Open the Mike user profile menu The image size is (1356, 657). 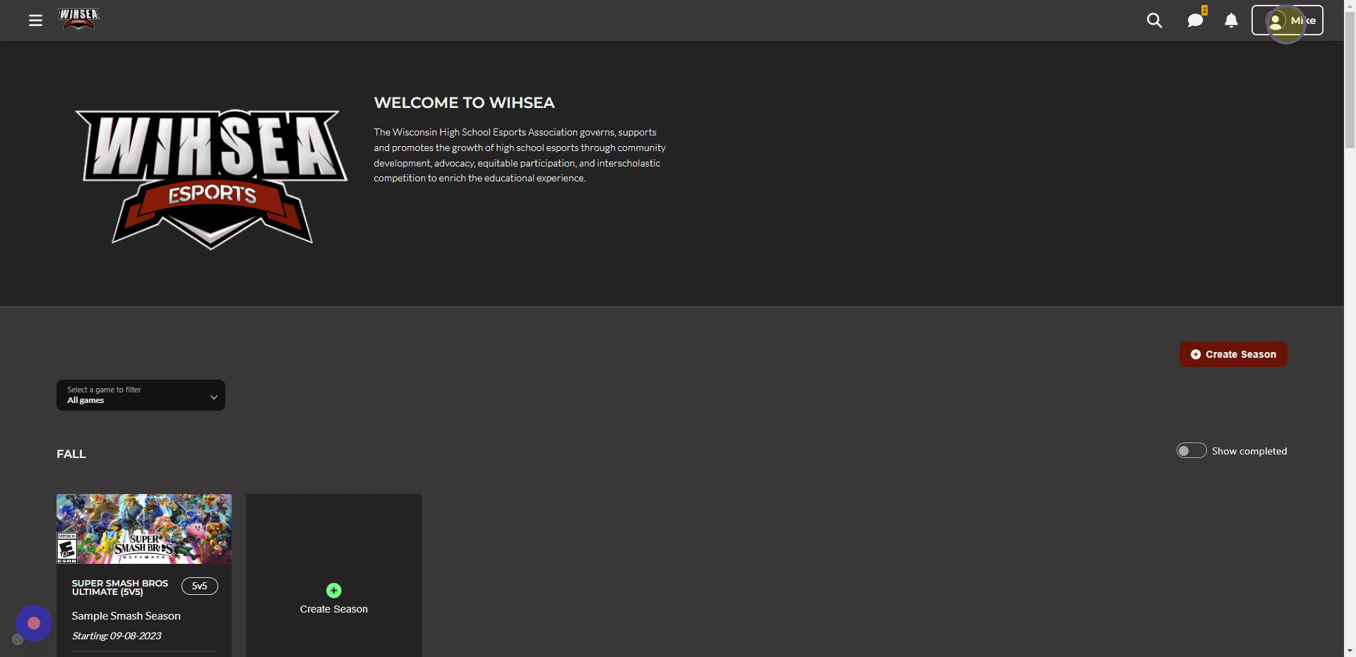click(x=1287, y=20)
